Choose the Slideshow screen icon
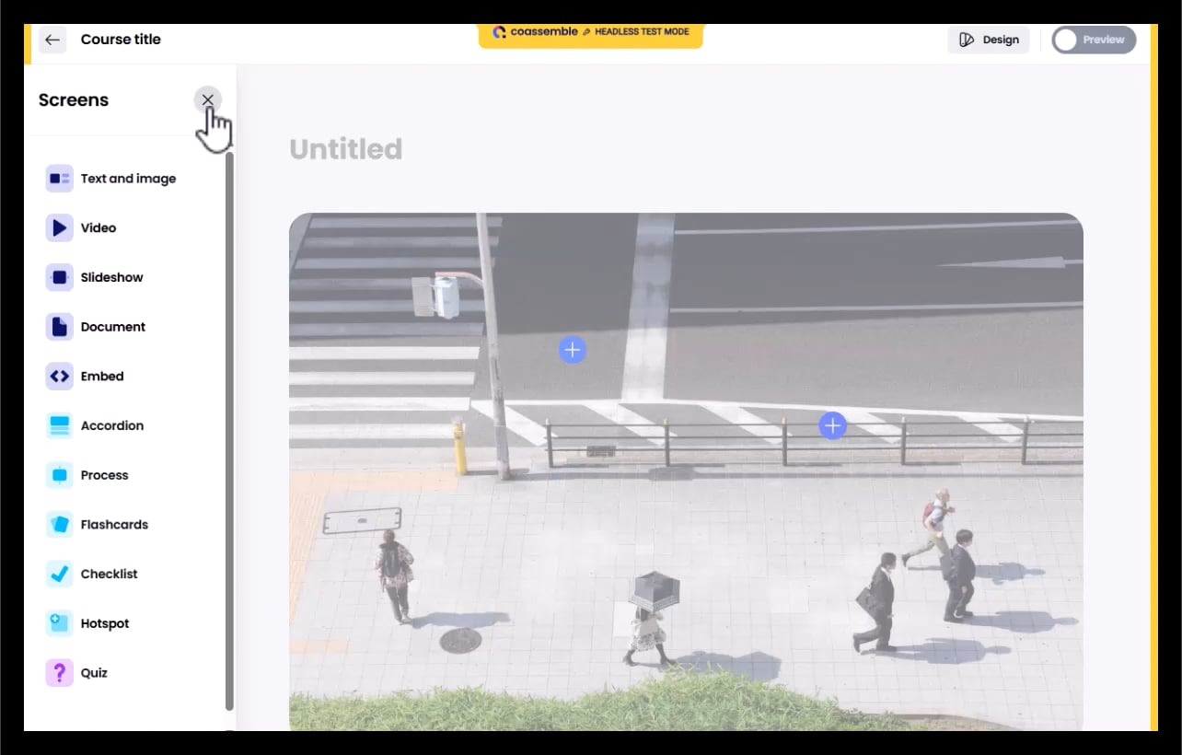This screenshot has width=1182, height=755. [60, 277]
